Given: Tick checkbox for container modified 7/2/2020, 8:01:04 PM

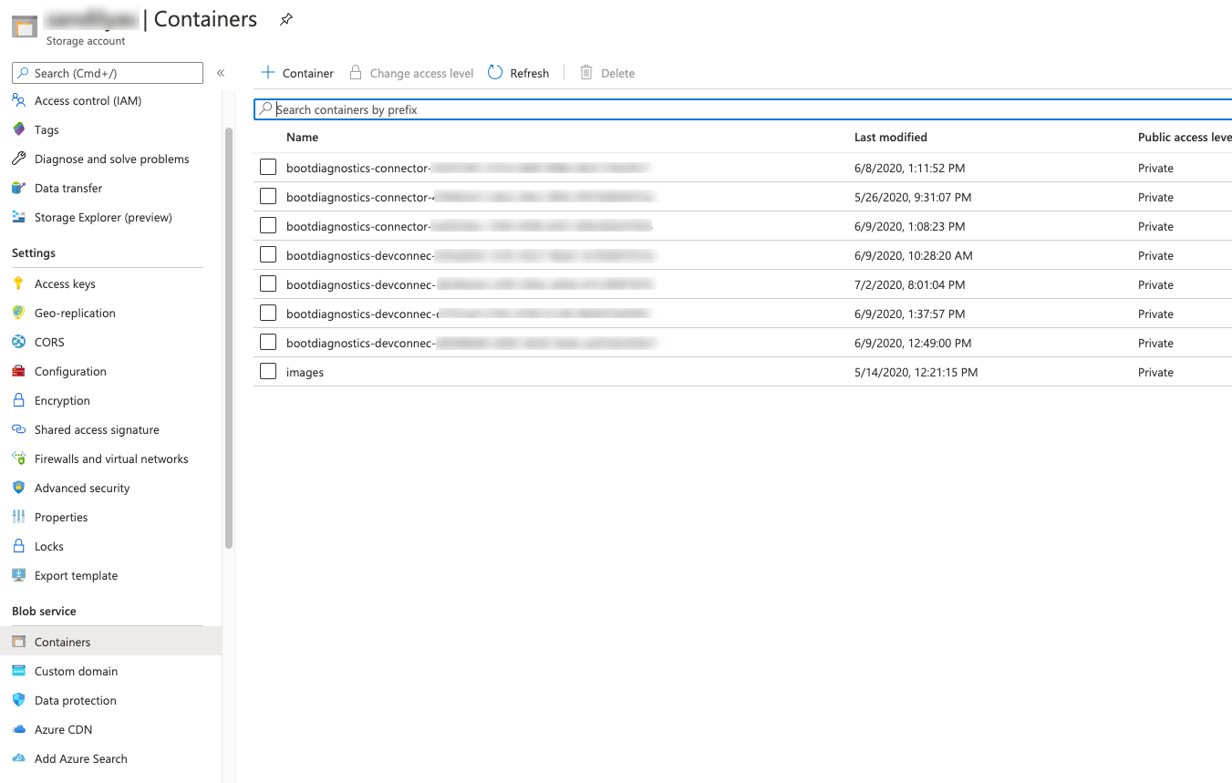Looking at the screenshot, I should 267,283.
